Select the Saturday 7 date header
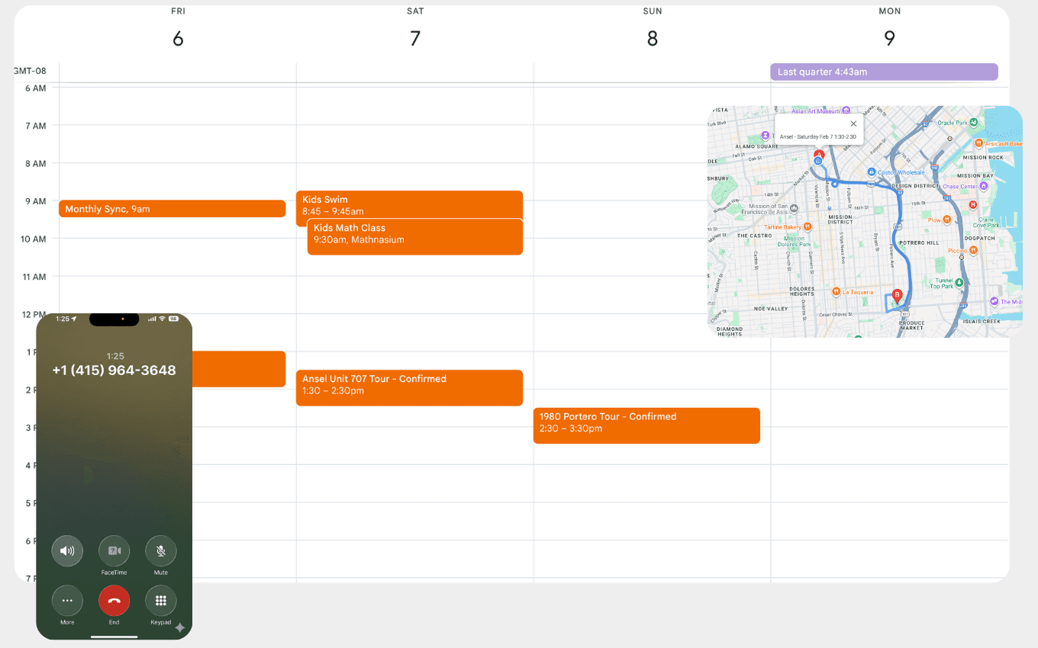 point(415,32)
